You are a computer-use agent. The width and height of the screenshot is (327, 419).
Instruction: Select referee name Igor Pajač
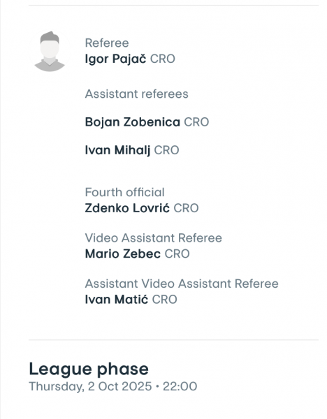115,59
